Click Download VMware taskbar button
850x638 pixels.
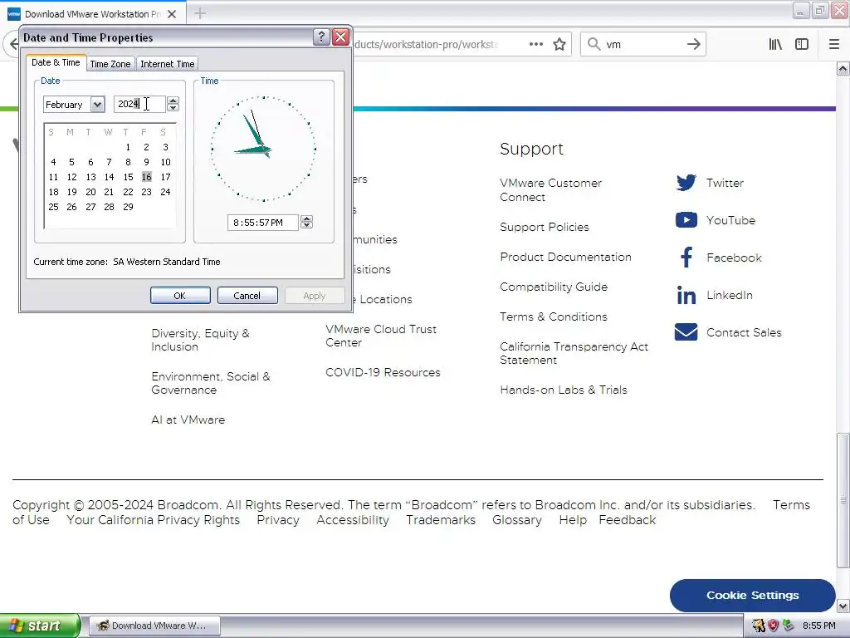(154, 626)
